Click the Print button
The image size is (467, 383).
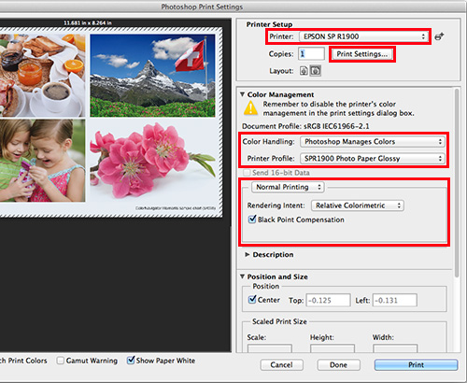click(x=416, y=365)
